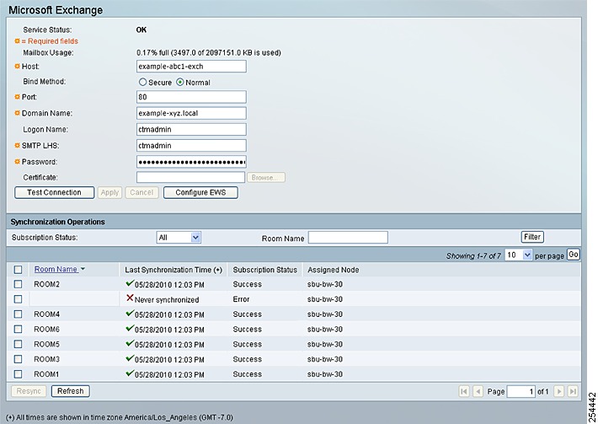
Task: Click the Certificate input field
Action: point(190,178)
